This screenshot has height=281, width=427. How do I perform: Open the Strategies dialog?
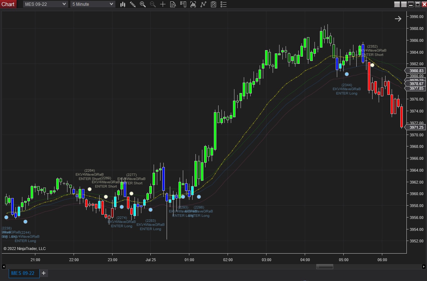coord(213,4)
